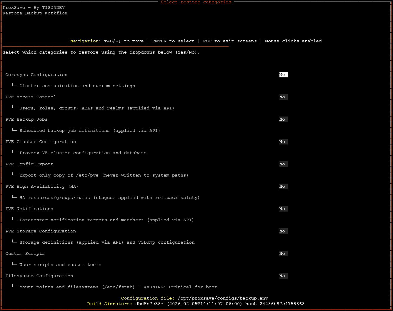Click the Build Signature hash text

[x=196, y=304]
